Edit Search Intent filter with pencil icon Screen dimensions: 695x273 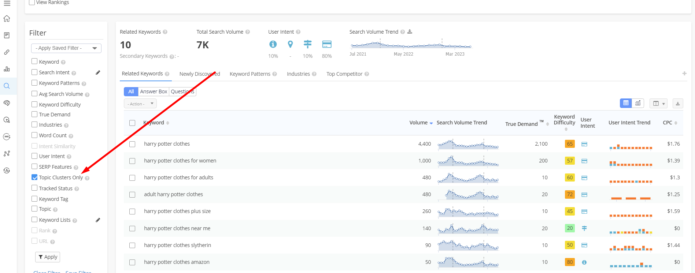[98, 72]
